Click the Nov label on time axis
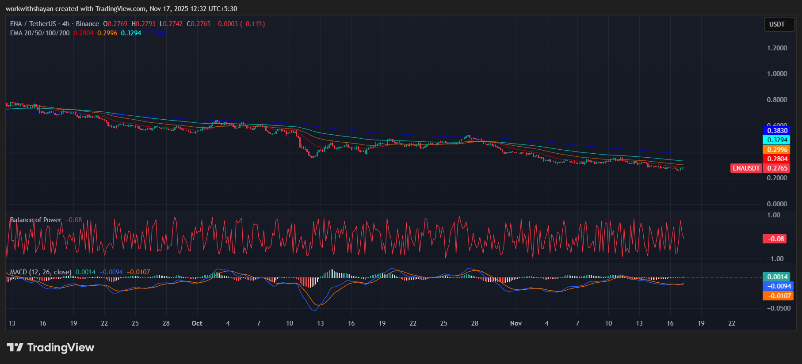This screenshot has height=364, width=802. tap(516, 323)
